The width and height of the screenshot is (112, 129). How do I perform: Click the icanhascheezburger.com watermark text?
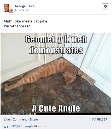[x=15, y=114]
